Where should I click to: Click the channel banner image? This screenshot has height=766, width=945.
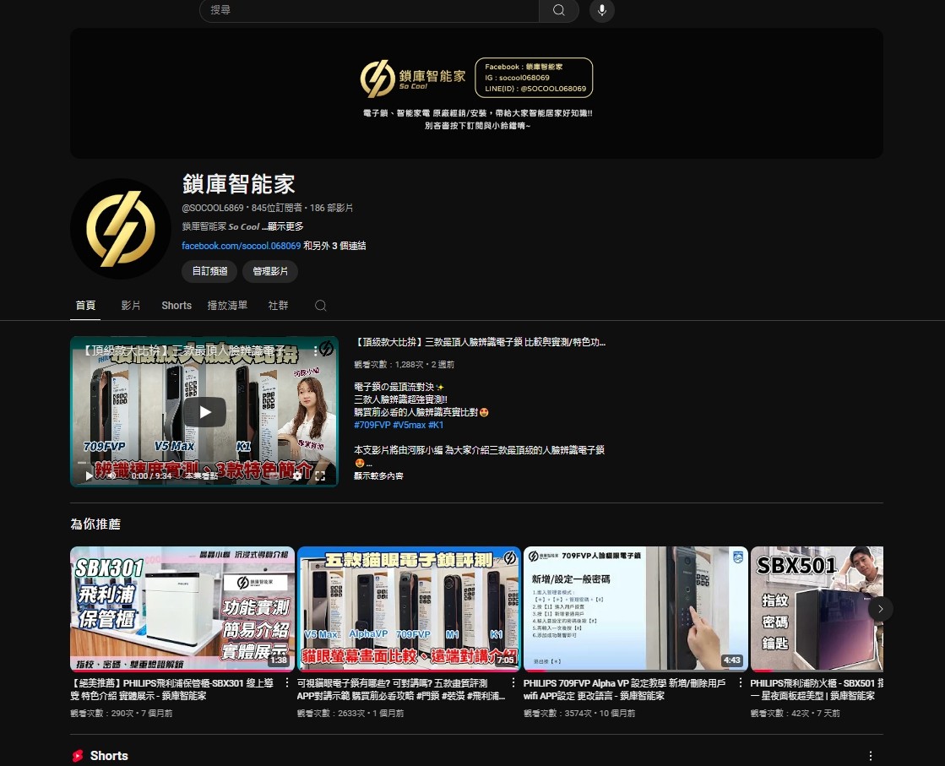[476, 94]
